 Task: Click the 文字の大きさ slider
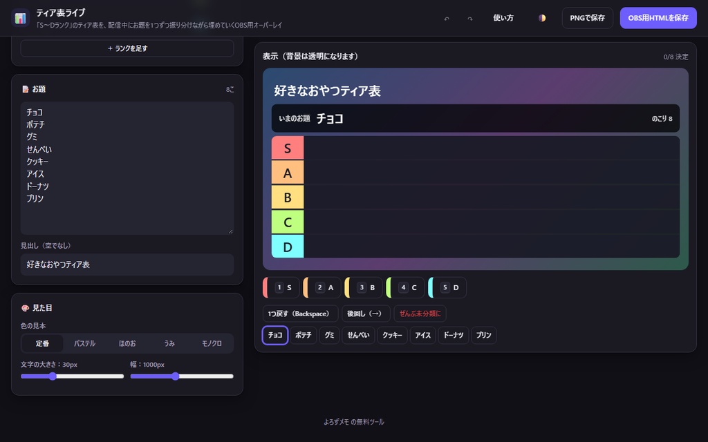click(72, 376)
